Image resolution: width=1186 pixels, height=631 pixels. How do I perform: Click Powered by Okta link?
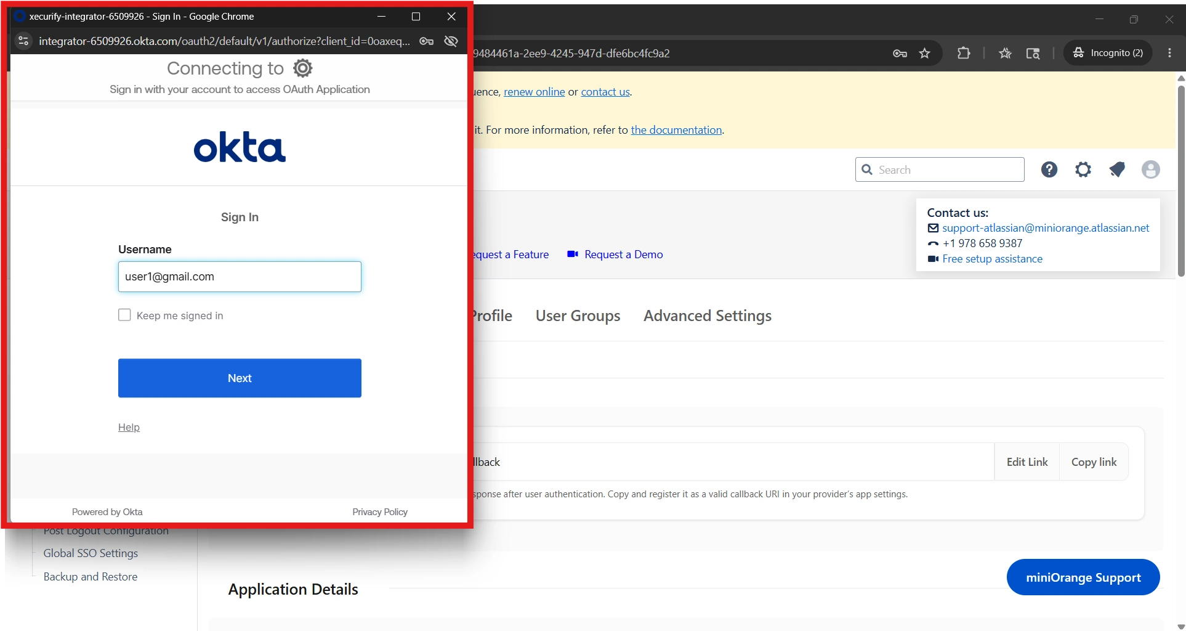(107, 512)
